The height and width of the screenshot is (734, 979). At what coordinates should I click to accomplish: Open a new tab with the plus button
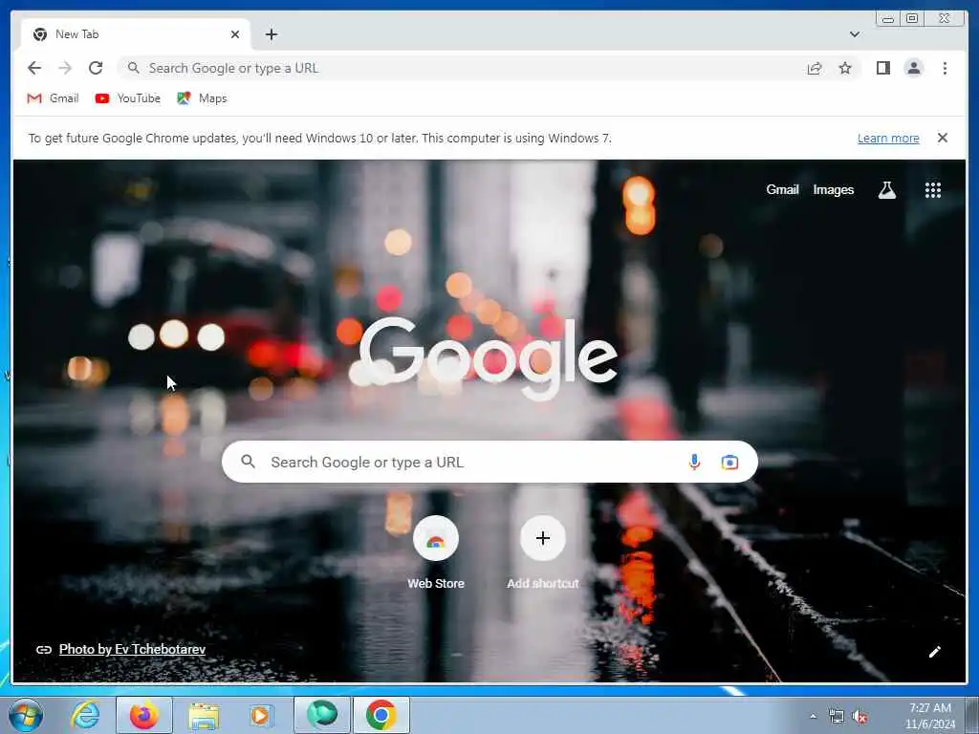pos(271,34)
